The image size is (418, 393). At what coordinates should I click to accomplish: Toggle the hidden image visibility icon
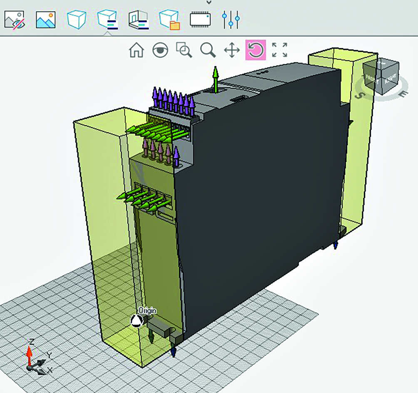(15, 19)
